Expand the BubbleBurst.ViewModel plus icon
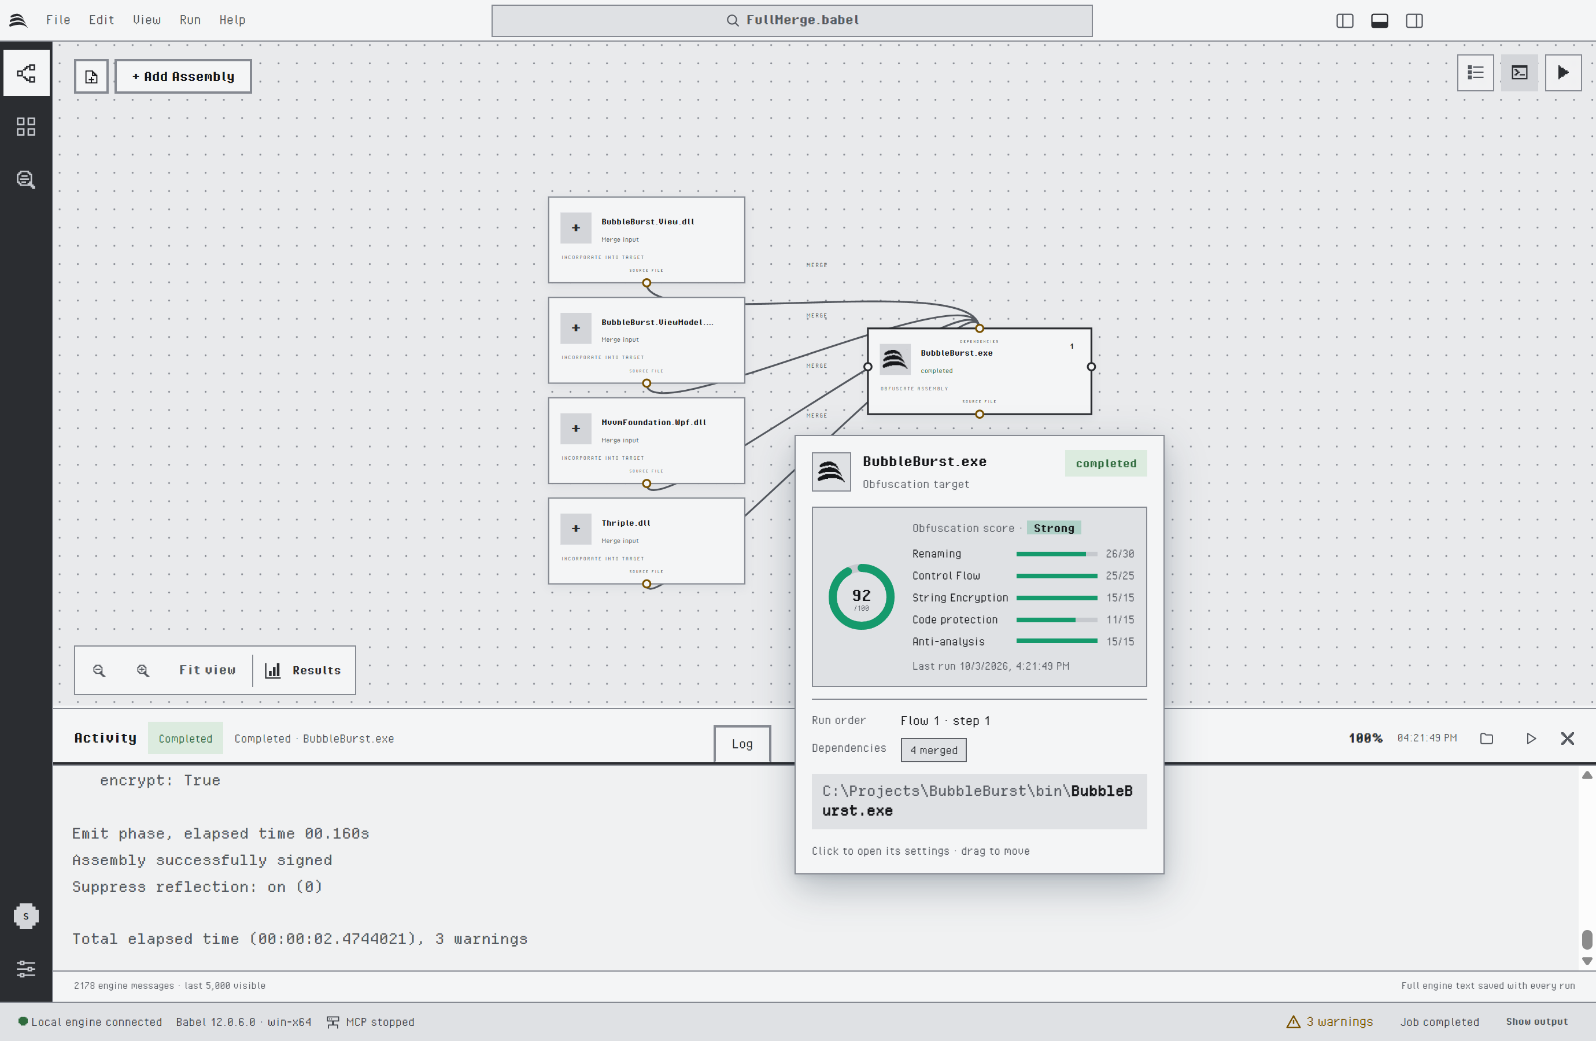This screenshot has width=1596, height=1041. pos(575,328)
